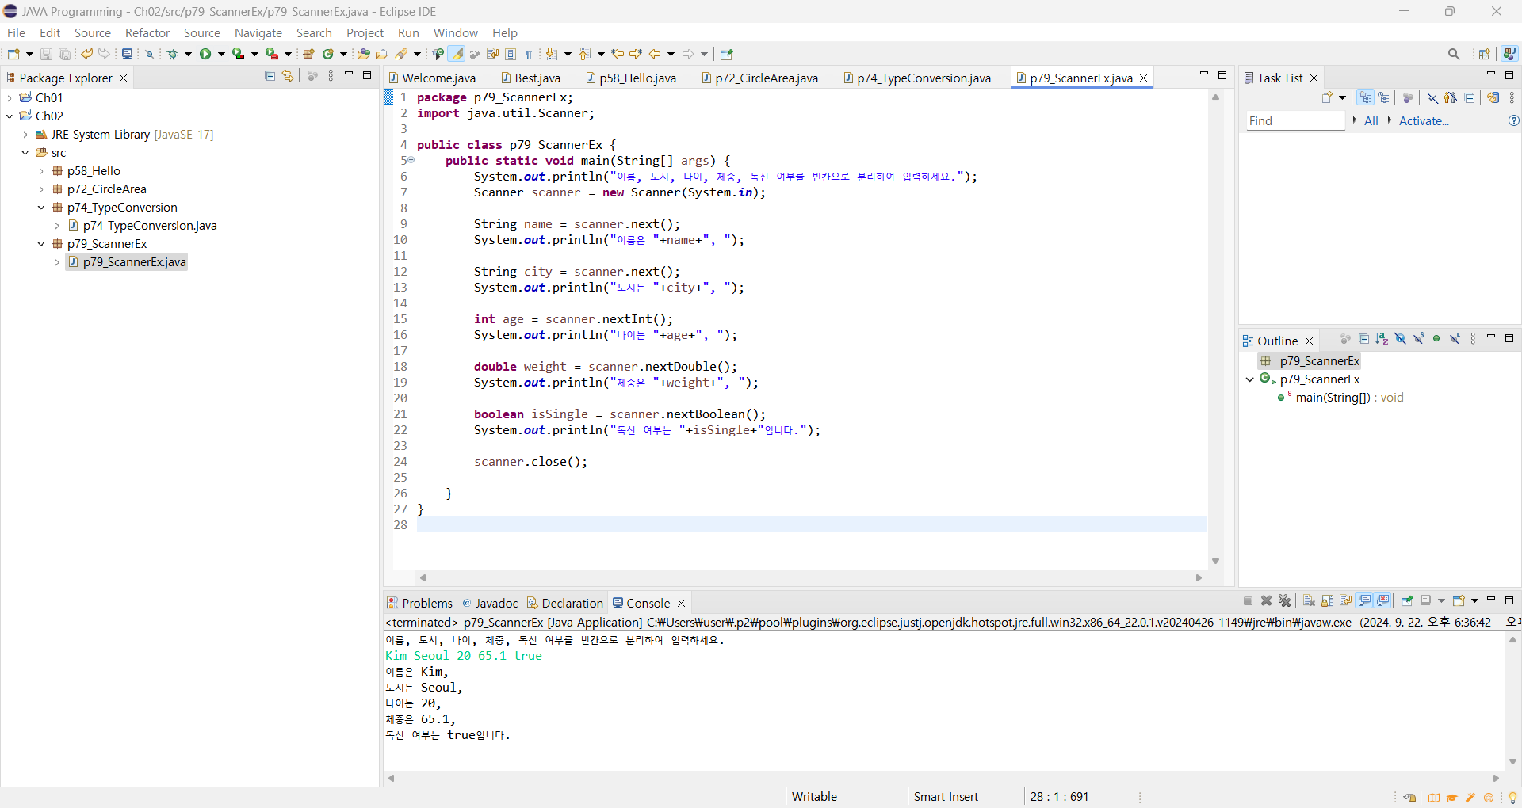1522x808 pixels.
Task: Click the Save icon in main toolbar
Action: pyautogui.click(x=46, y=54)
